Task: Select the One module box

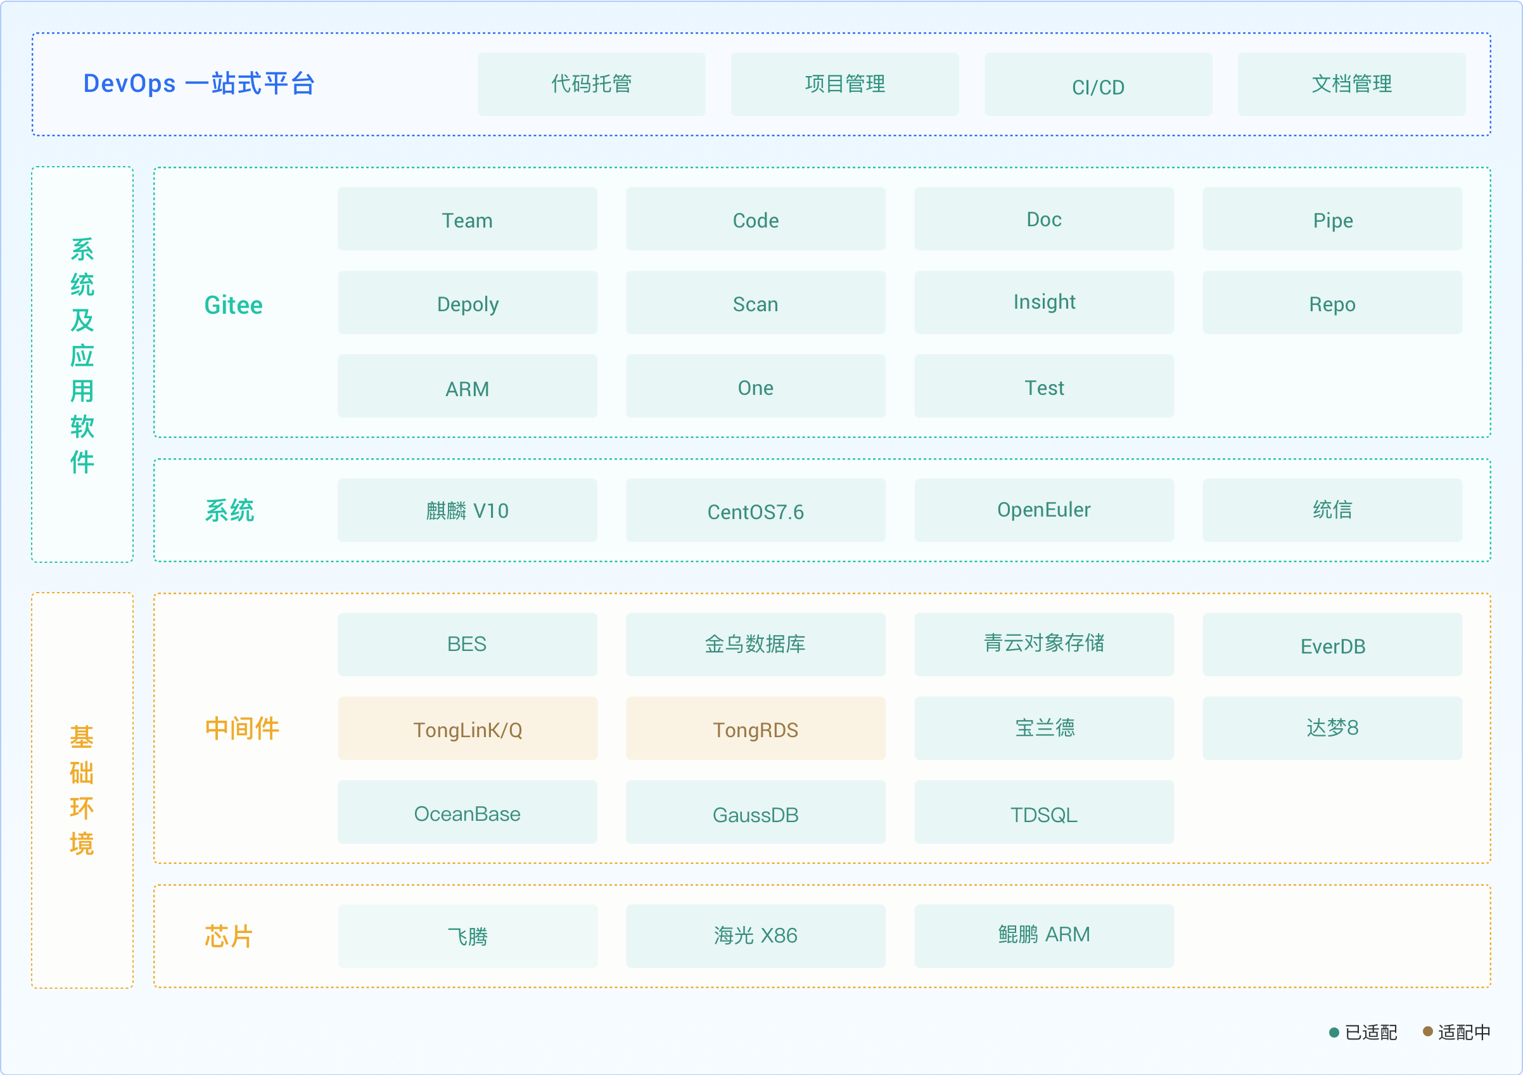Action: 756,386
